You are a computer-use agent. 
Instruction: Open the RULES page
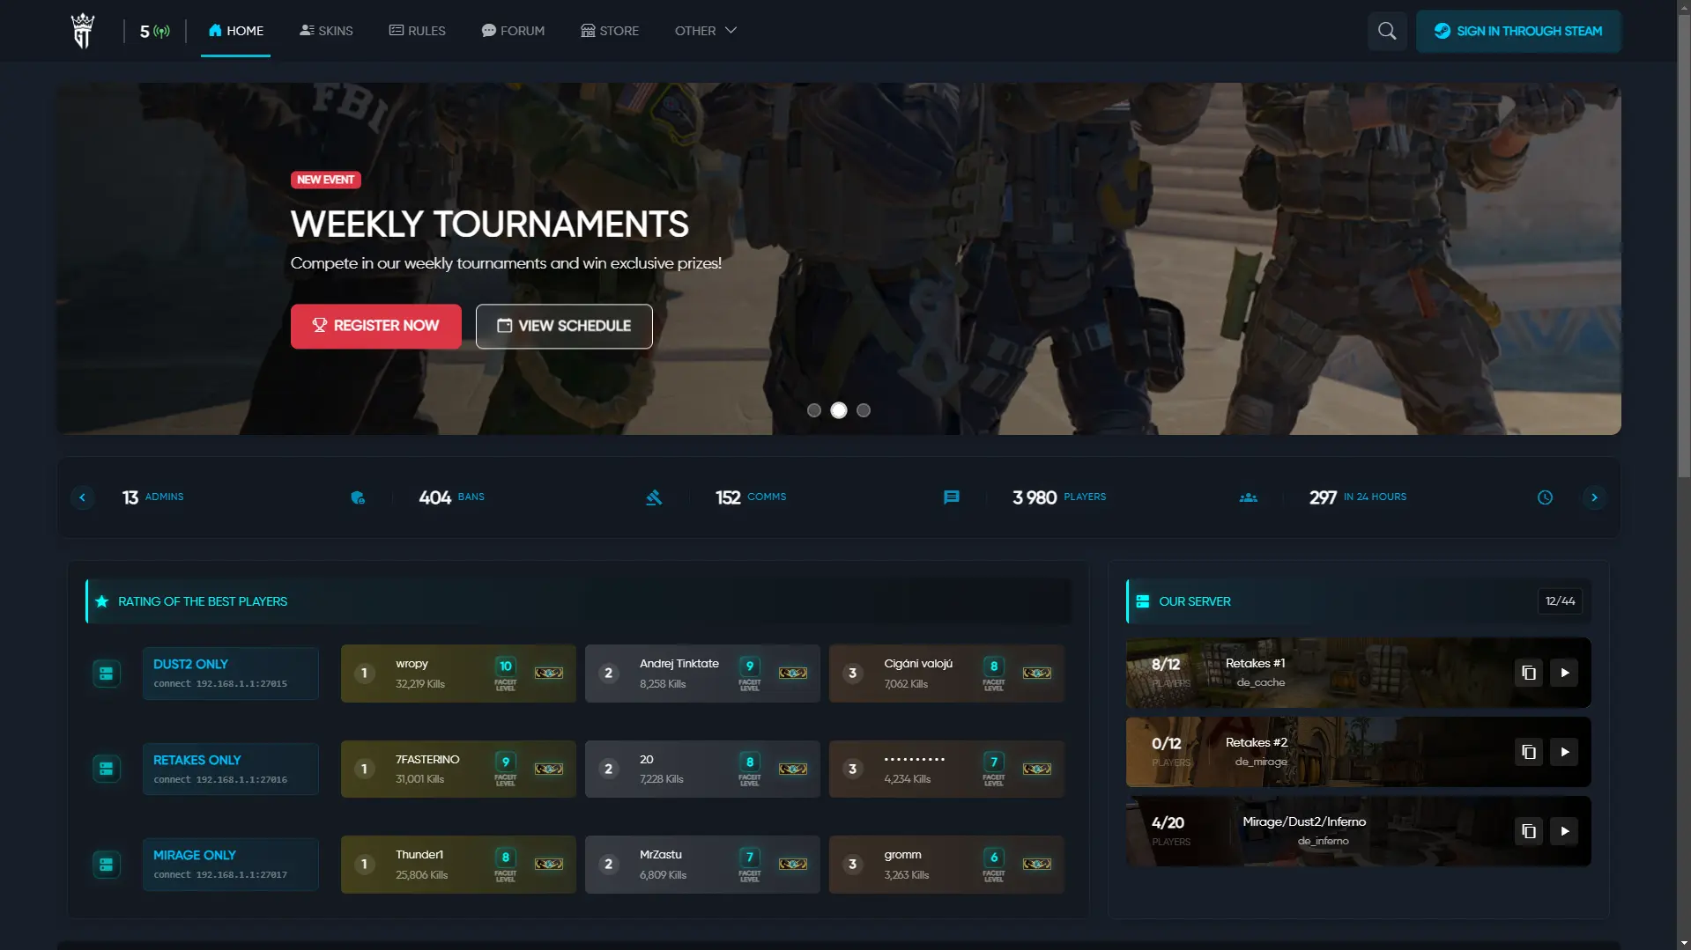[x=418, y=31]
